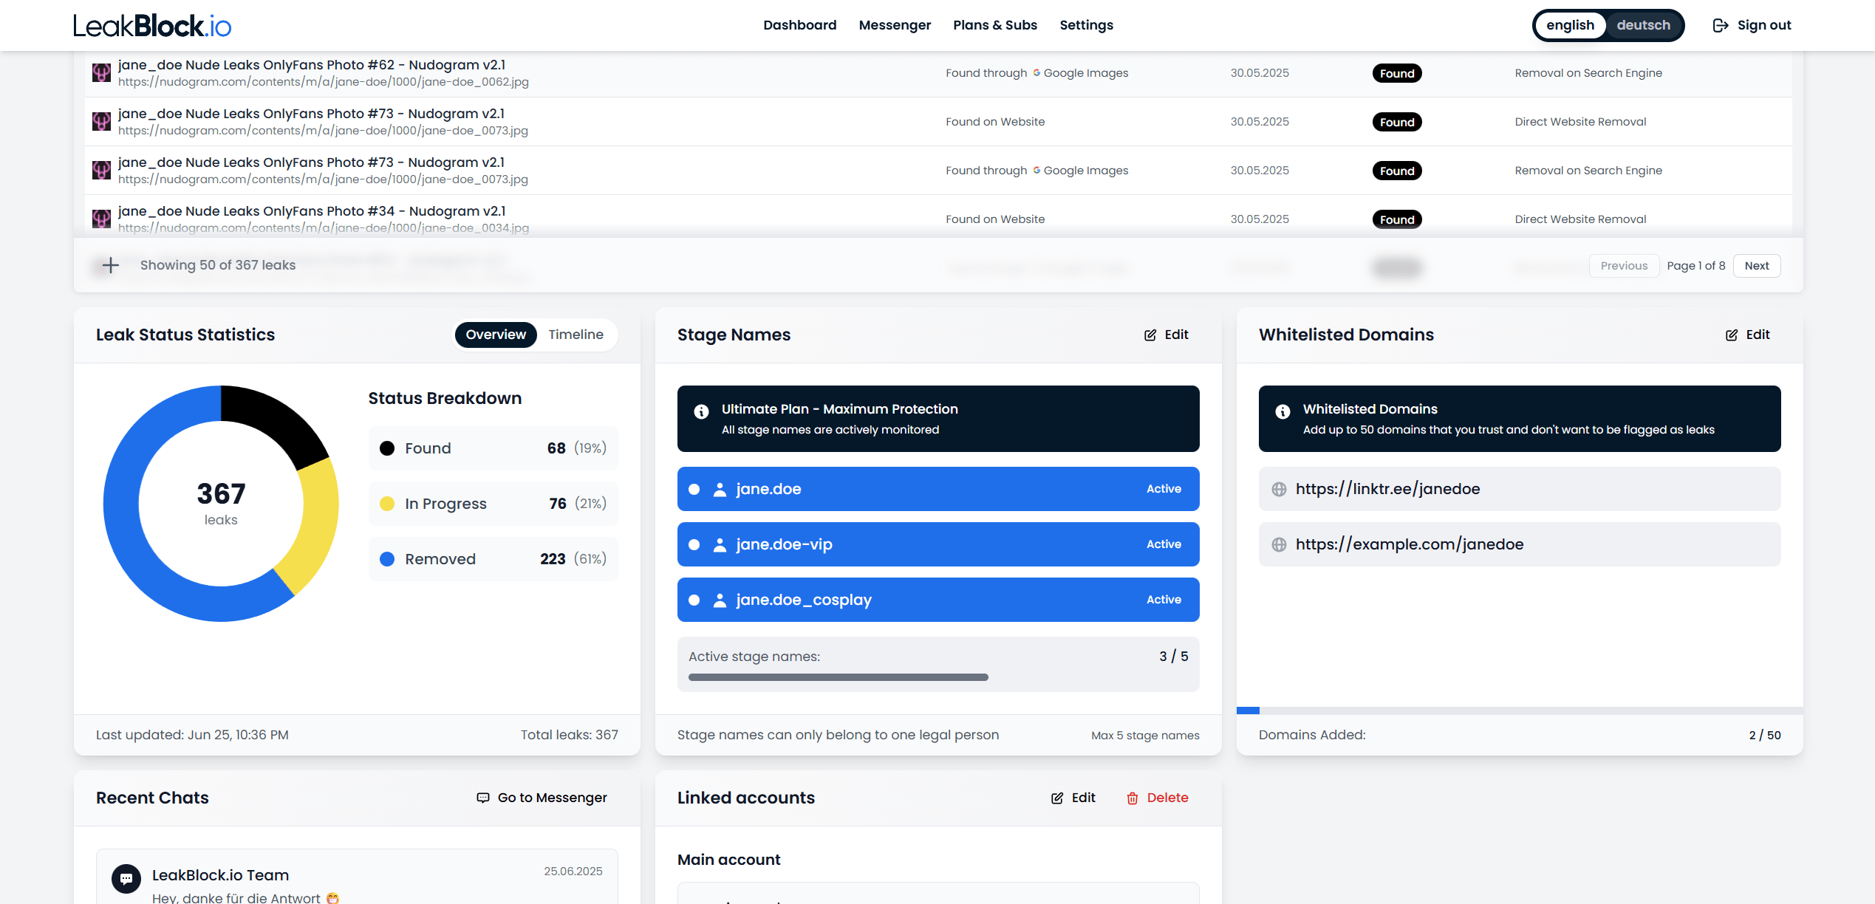Click the person icon on jane.doe-vip stage name

pyautogui.click(x=720, y=544)
